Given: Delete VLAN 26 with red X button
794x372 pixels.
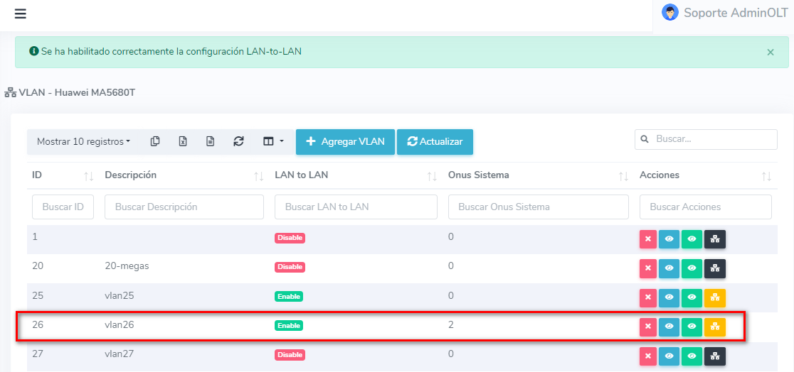Looking at the screenshot, I should [x=647, y=327].
